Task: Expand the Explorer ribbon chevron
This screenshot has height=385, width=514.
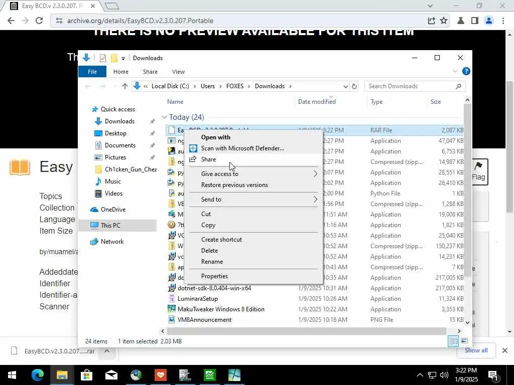Action: 455,71
